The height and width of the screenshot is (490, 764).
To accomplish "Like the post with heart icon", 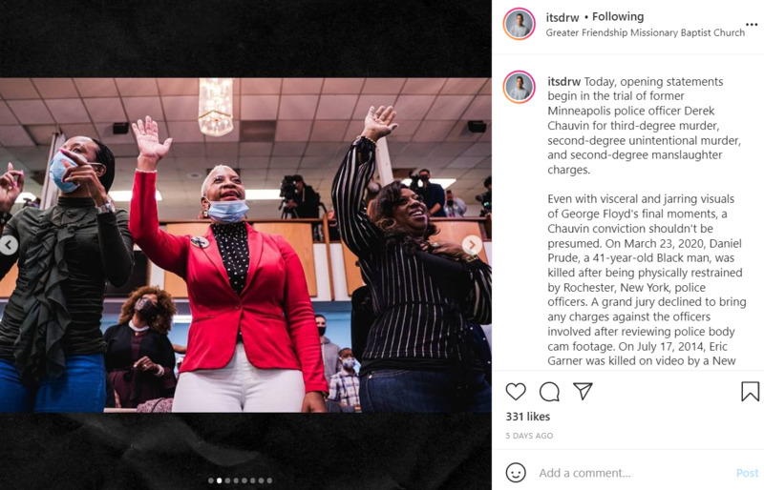I will (x=516, y=391).
